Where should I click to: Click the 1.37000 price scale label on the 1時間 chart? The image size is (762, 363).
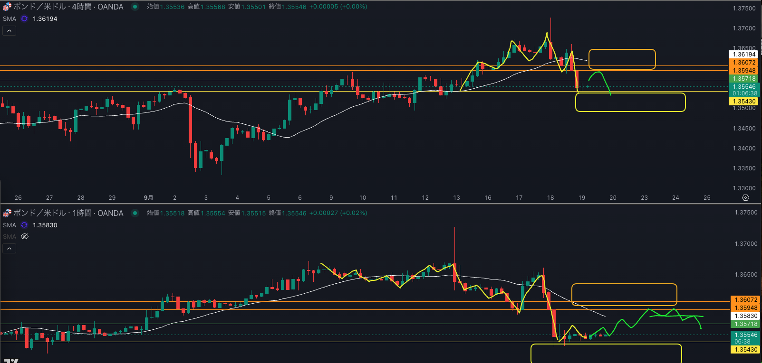click(x=746, y=244)
